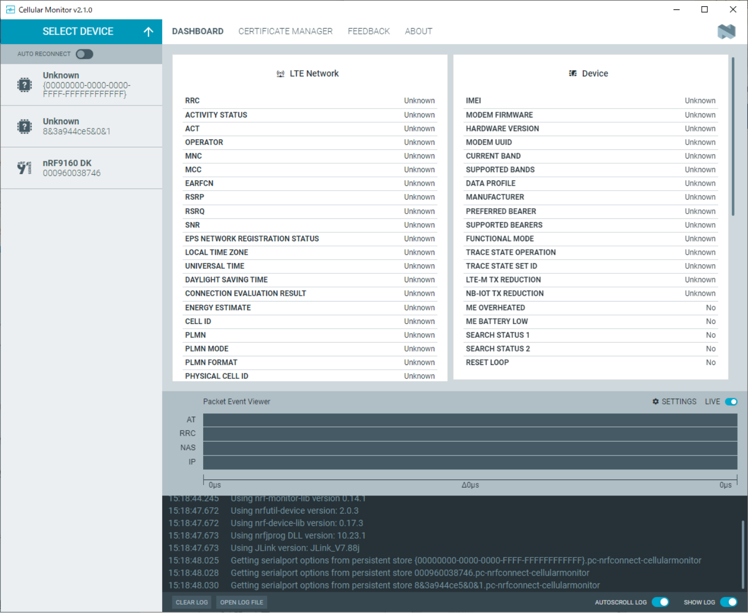
Task: Click the Nordic Semiconductor logo icon
Action: tap(726, 32)
